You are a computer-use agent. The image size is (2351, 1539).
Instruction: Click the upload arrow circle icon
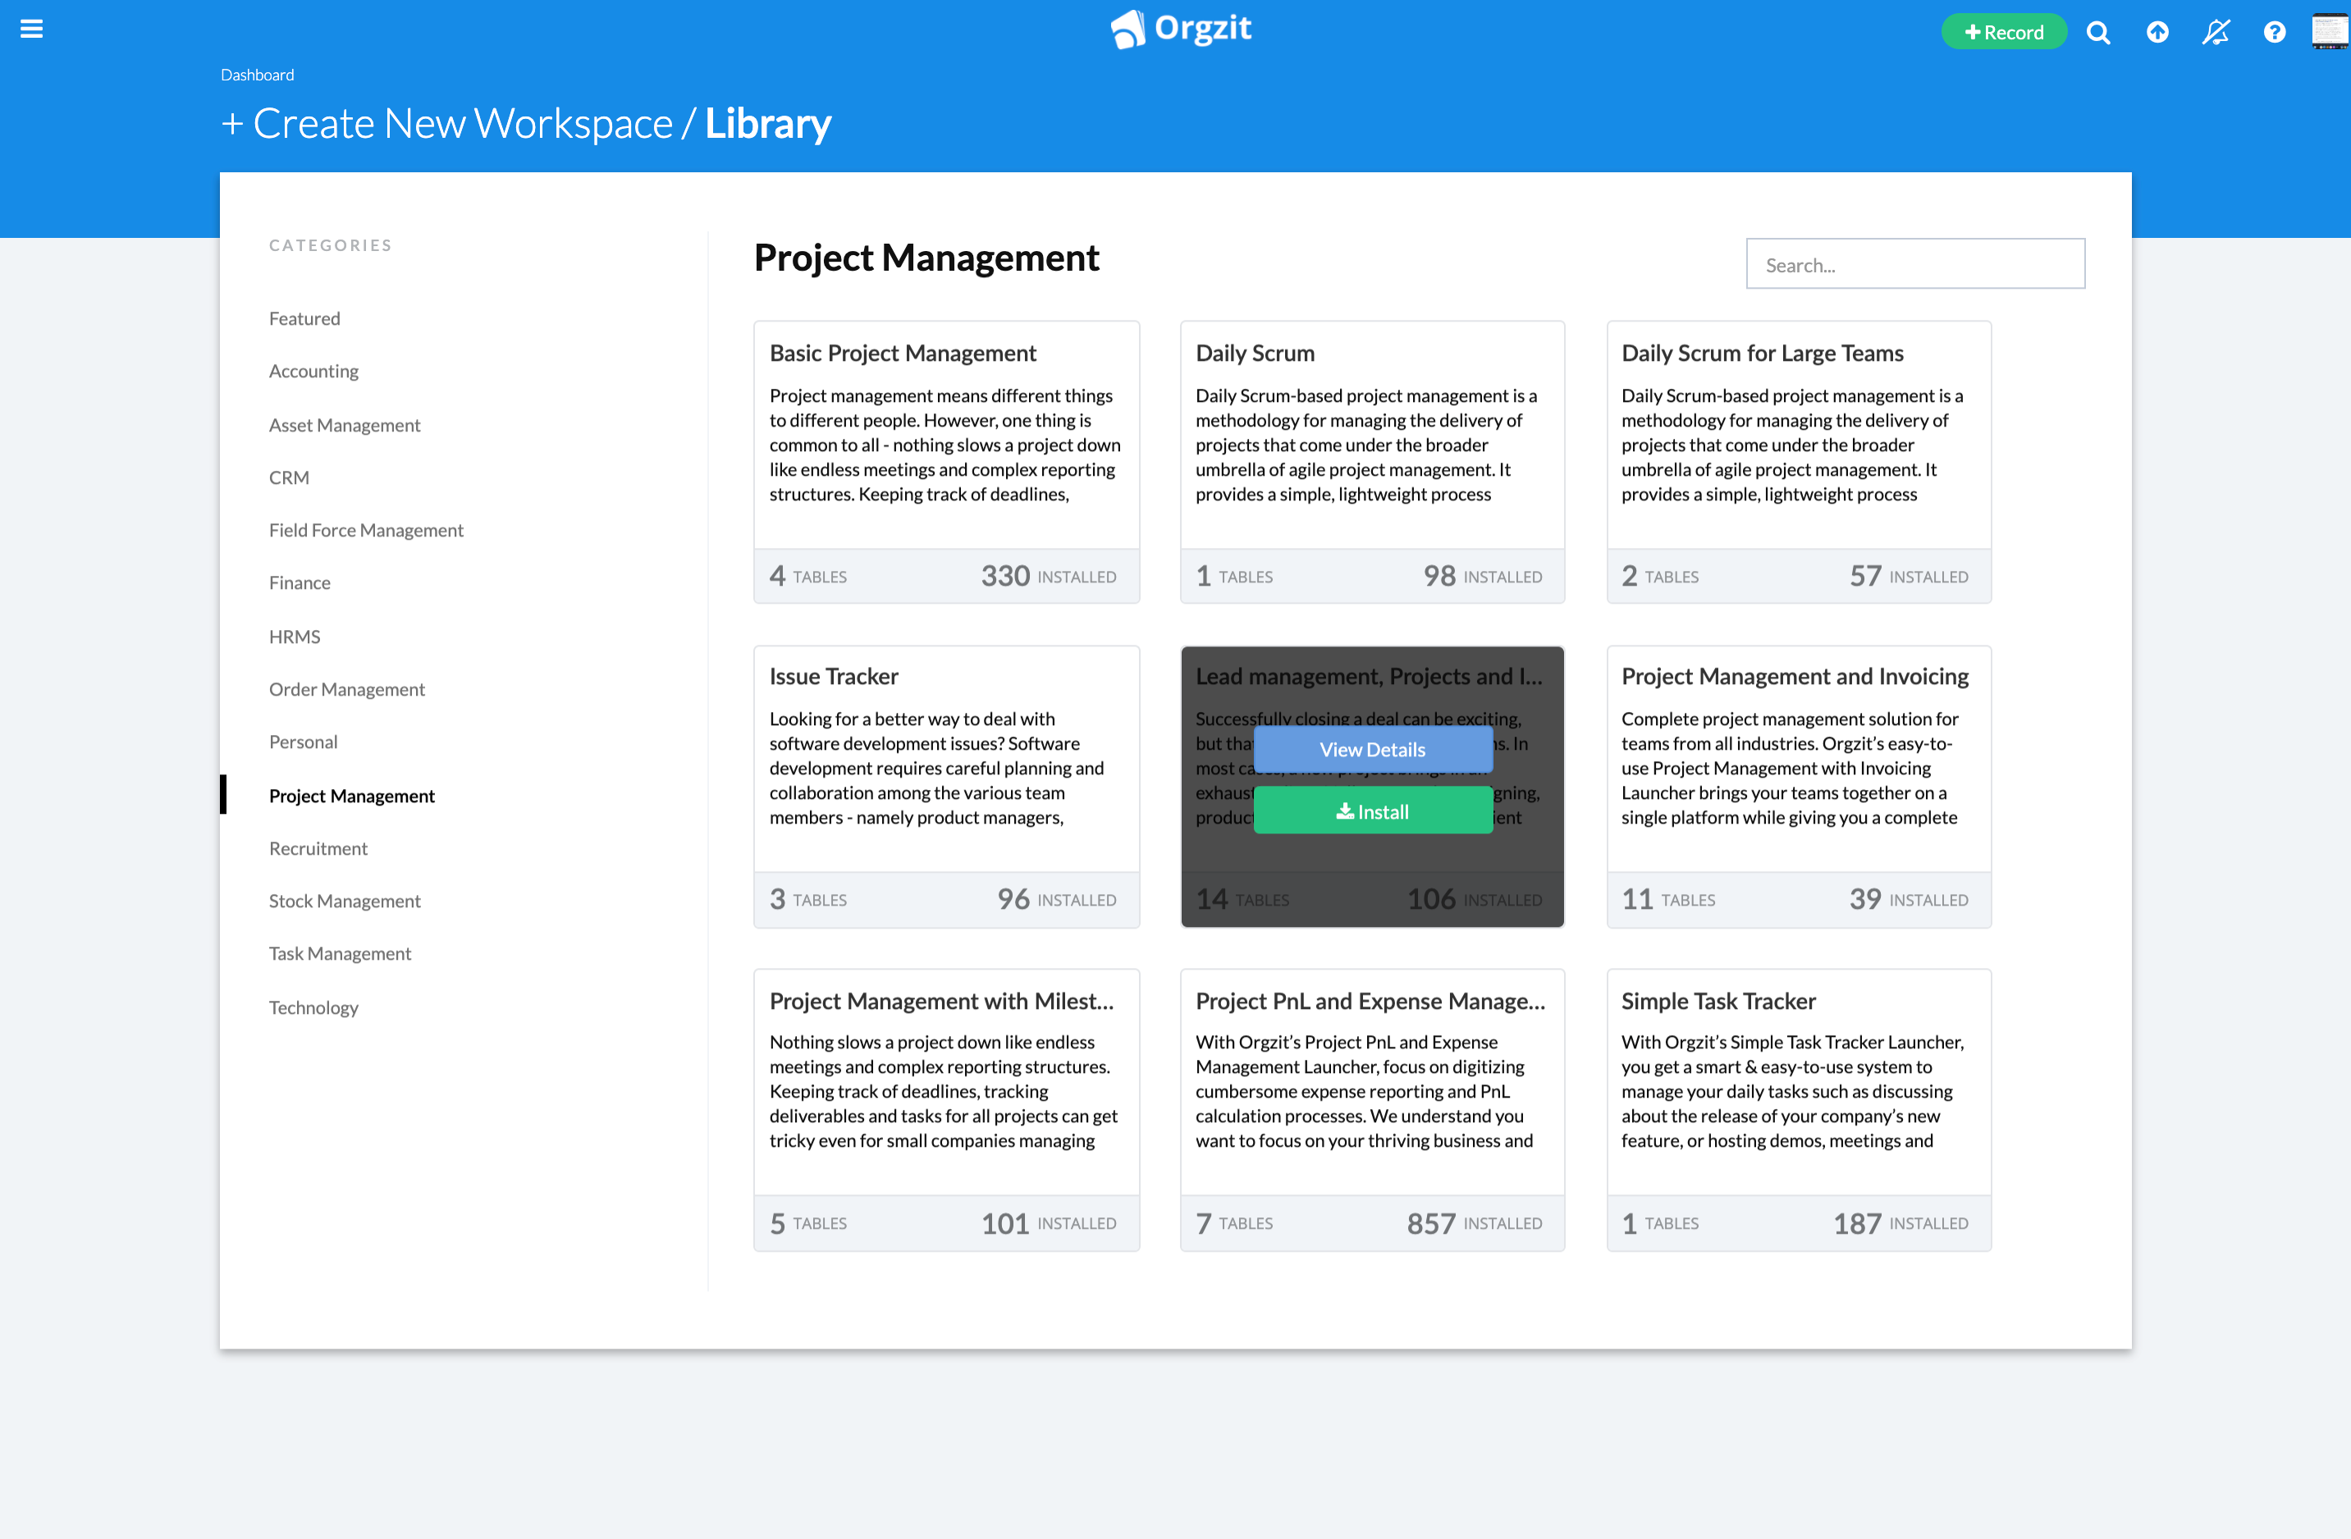(x=2157, y=34)
